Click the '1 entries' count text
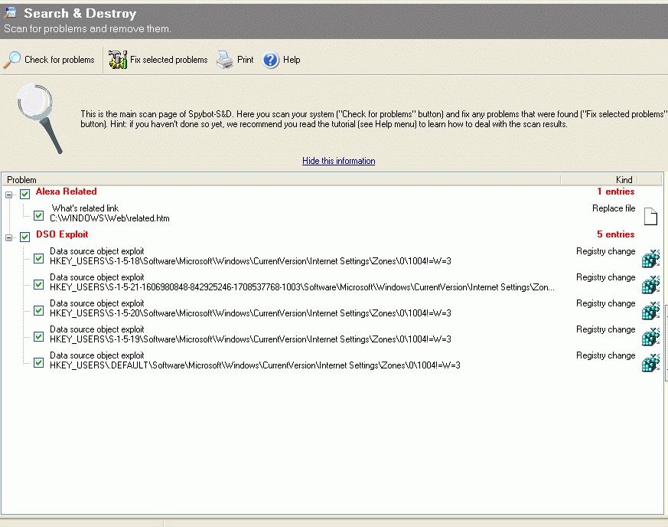Image resolution: width=668 pixels, height=527 pixels. click(x=616, y=191)
